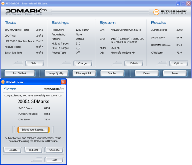
Task: Click the Results CPU Score value 7339
Action: pos(179,53)
